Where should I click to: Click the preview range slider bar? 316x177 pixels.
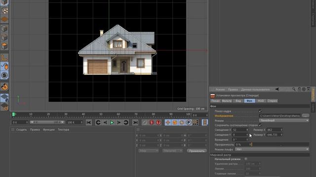[47, 122]
